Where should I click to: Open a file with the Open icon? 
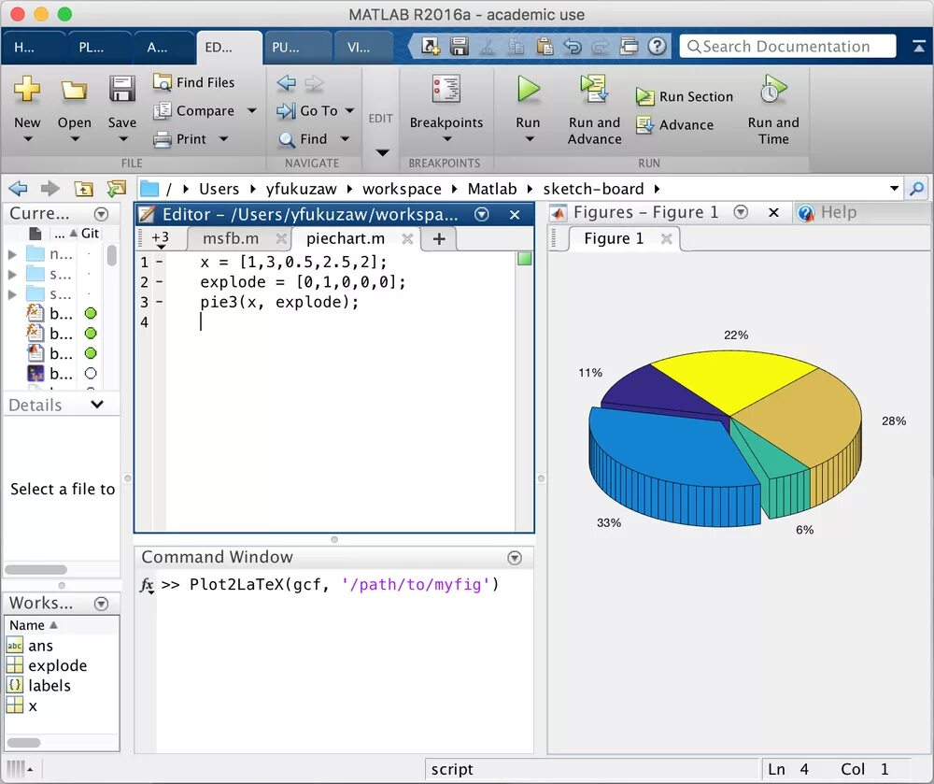74,90
